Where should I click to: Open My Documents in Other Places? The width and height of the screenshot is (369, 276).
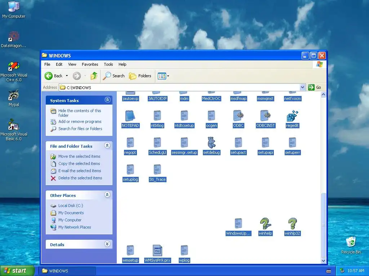[71, 213]
